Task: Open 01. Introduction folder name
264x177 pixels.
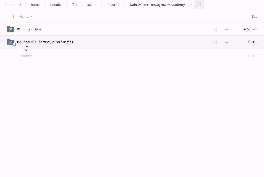Action: click(29, 29)
